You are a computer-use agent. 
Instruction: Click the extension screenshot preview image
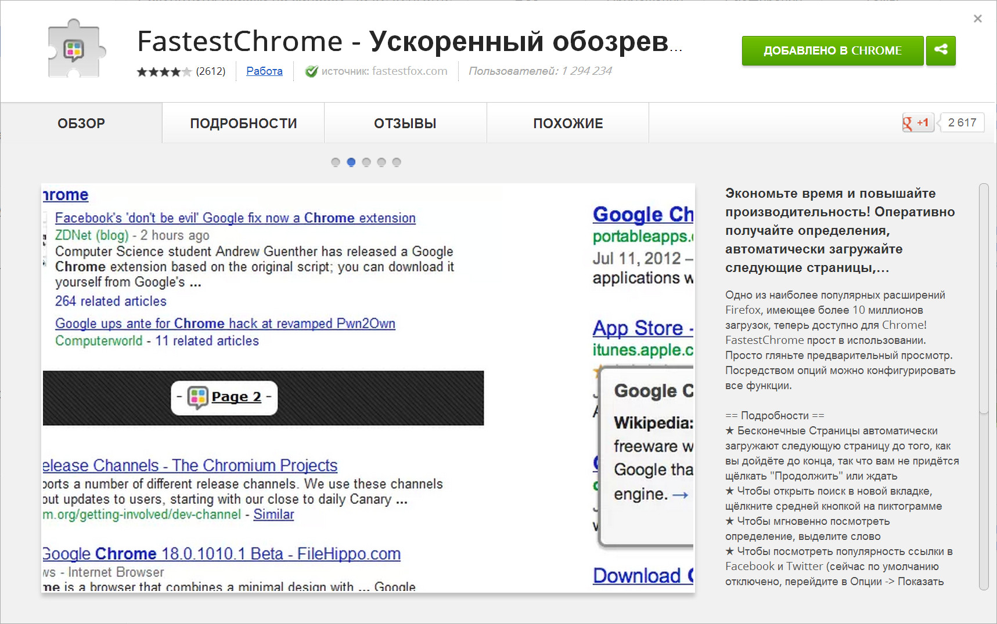pyautogui.click(x=368, y=387)
